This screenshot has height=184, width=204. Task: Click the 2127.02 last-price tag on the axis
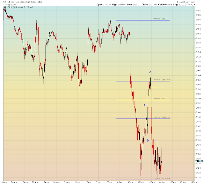coord(199,161)
